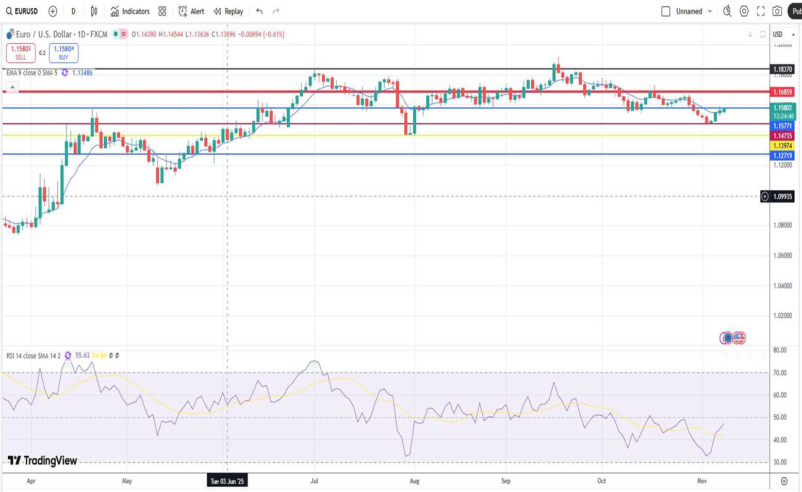Take a chart snapshot with camera icon
802x492 pixels.
click(x=777, y=11)
